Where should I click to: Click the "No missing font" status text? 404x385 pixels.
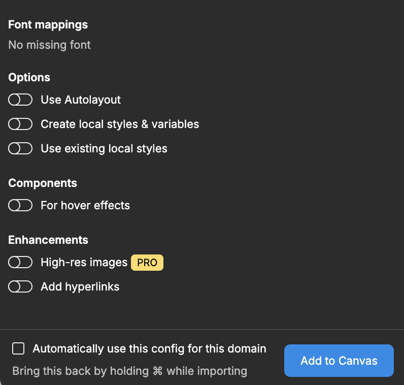49,45
